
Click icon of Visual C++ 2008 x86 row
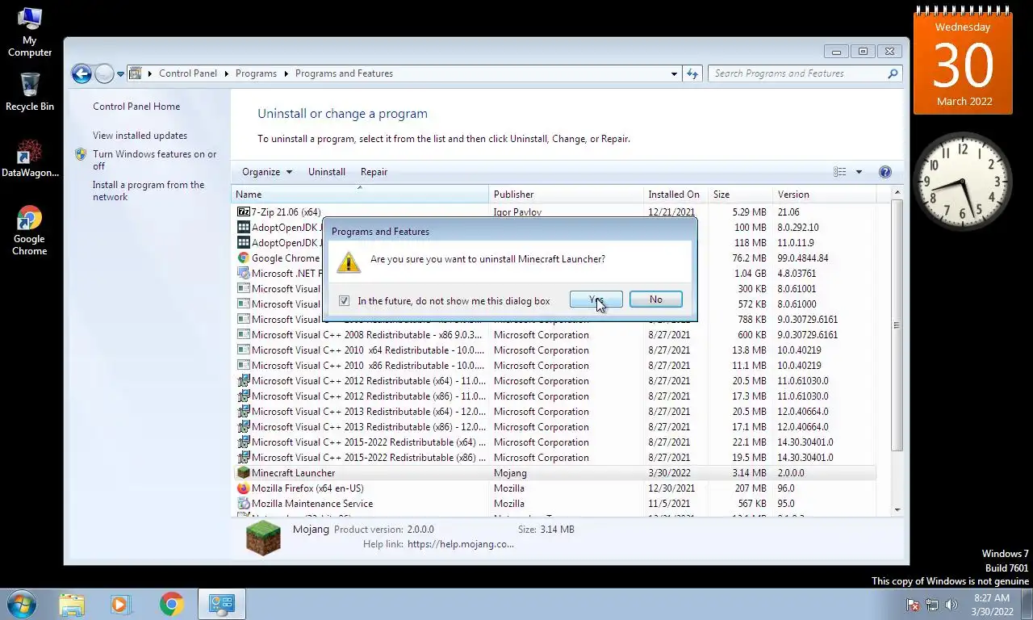coord(244,335)
